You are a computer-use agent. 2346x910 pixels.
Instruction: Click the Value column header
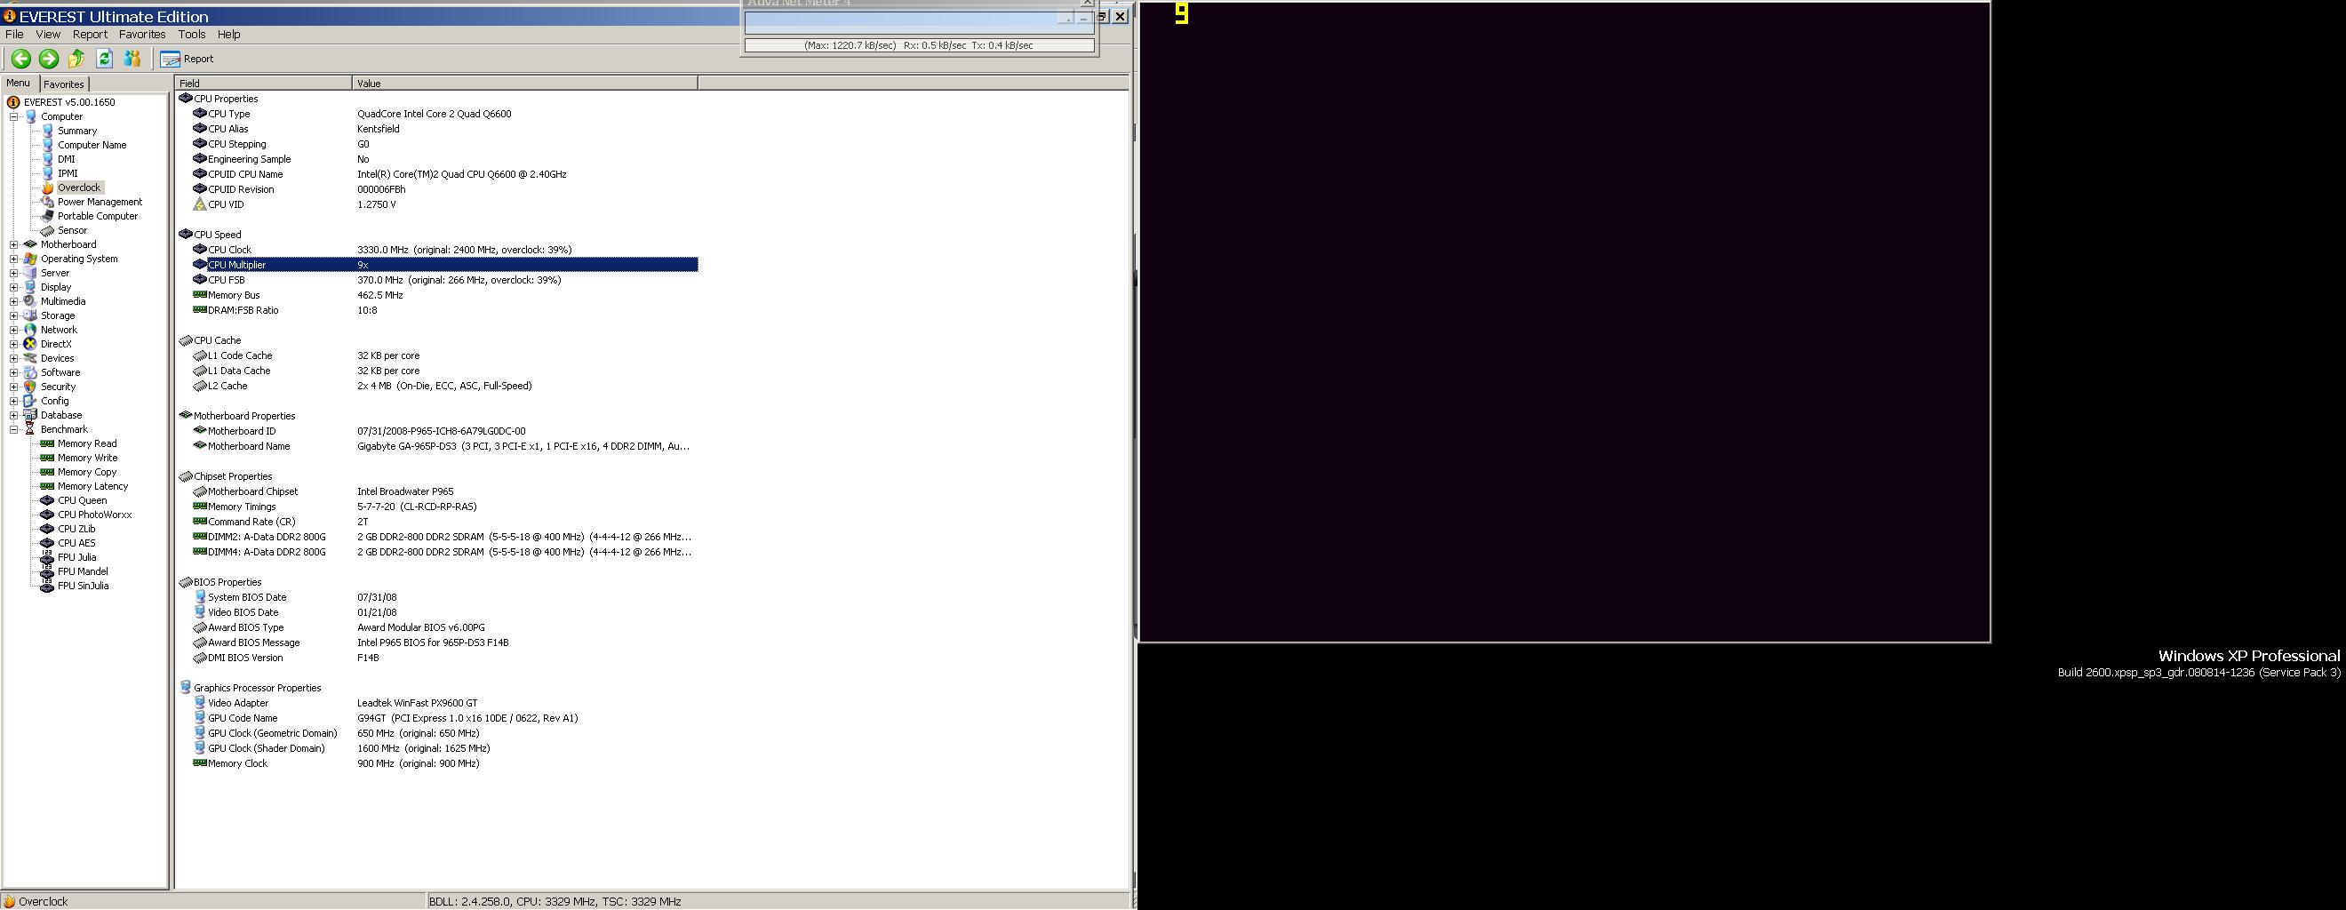coord(524,83)
